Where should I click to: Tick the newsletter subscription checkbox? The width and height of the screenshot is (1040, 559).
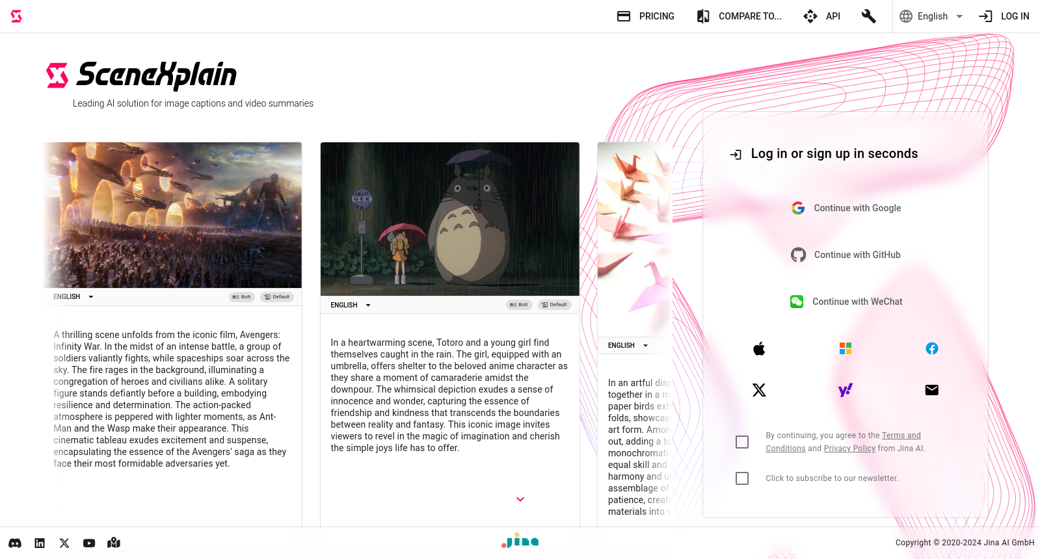pos(742,478)
